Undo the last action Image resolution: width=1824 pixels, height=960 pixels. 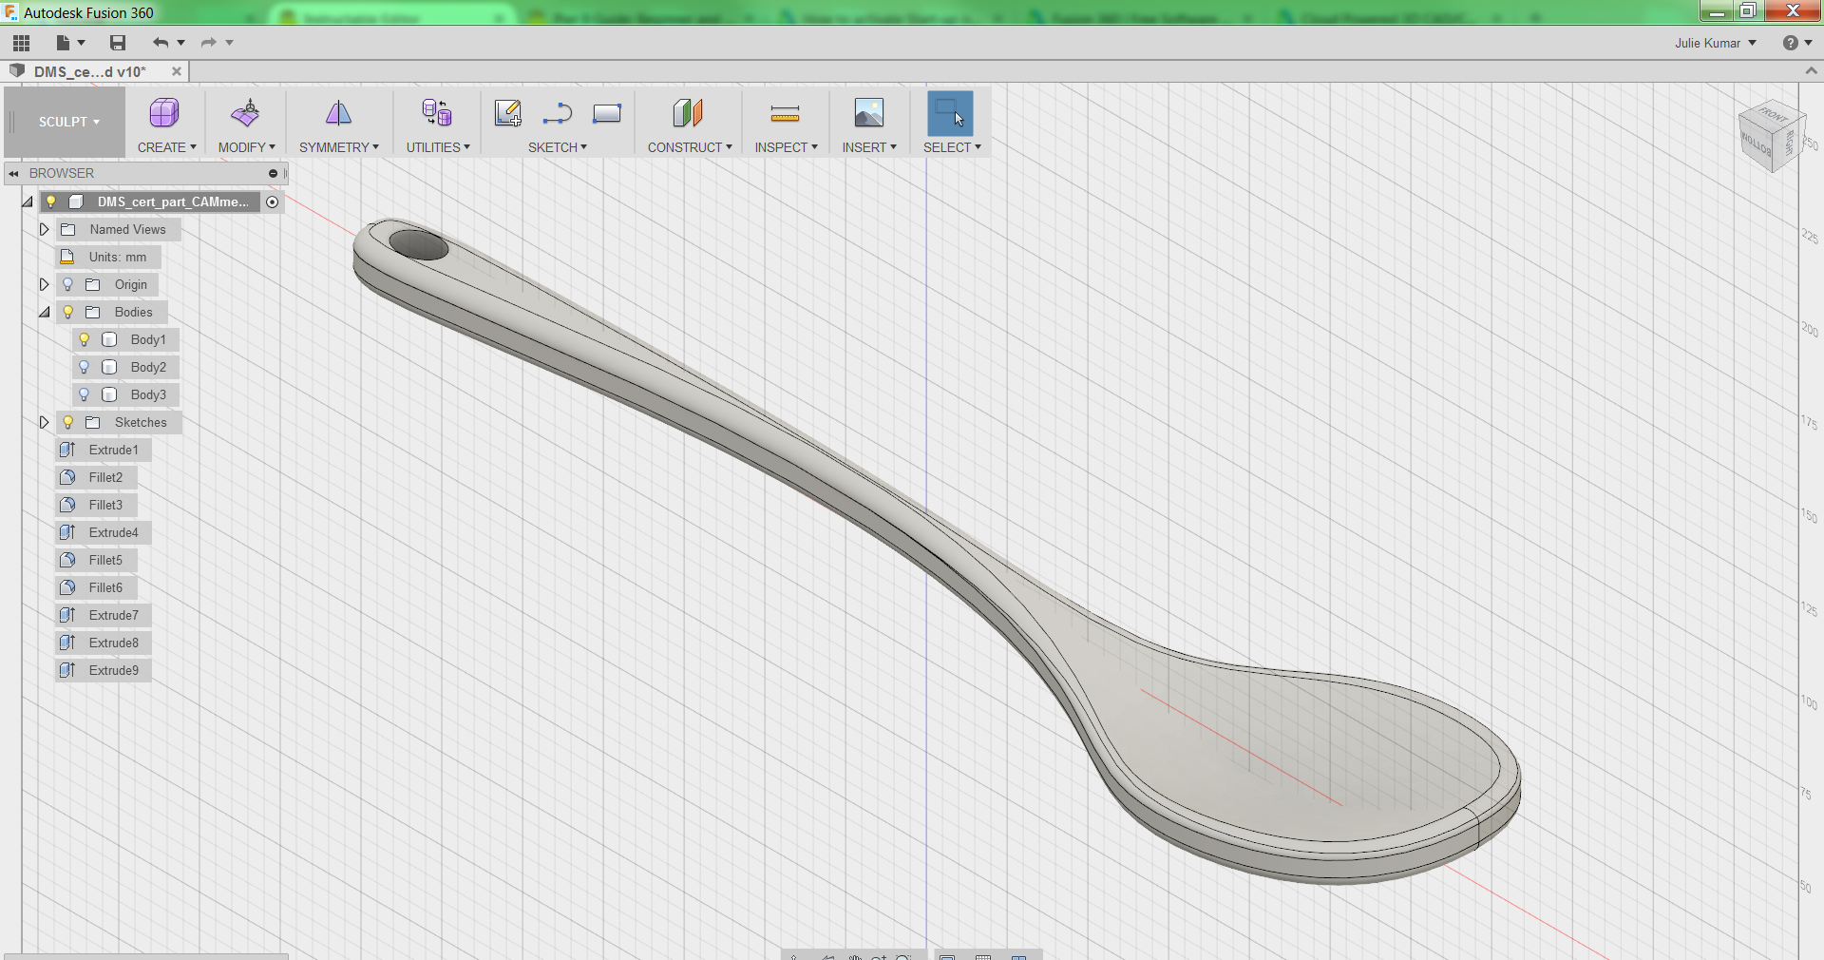click(160, 43)
